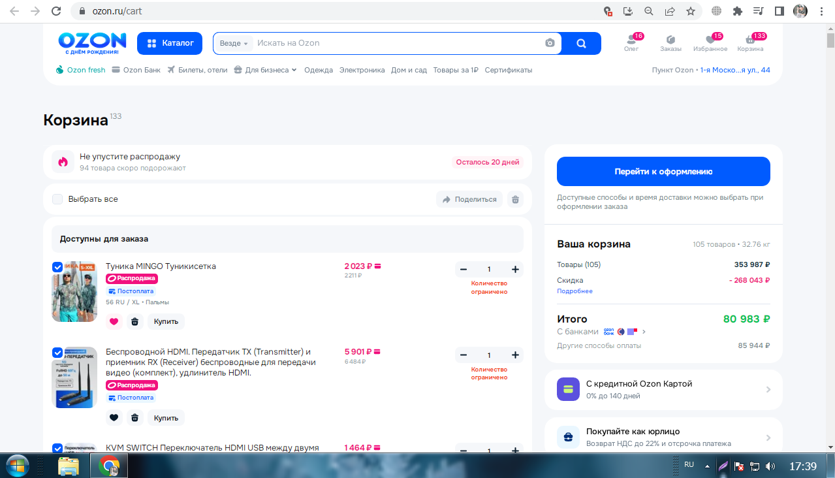Image resolution: width=835 pixels, height=478 pixels.
Task: Share the cart with Поделиться
Action: (x=469, y=199)
